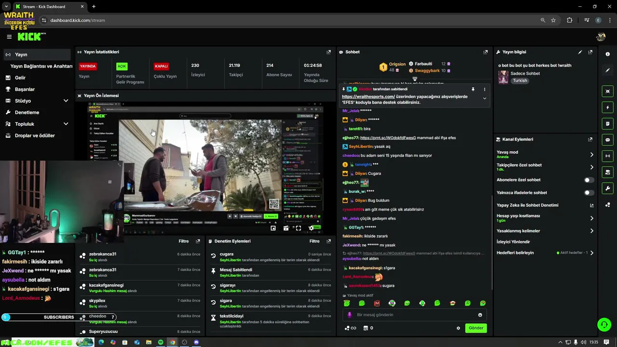Open fullscreen on stream preview
Image resolution: width=617 pixels, height=347 pixels.
tap(298, 228)
